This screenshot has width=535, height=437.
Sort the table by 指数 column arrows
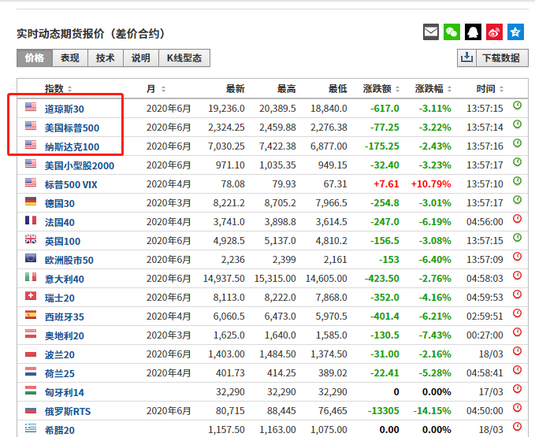pyautogui.click(x=69, y=89)
